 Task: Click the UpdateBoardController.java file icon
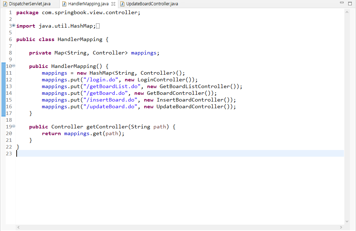tap(122, 4)
